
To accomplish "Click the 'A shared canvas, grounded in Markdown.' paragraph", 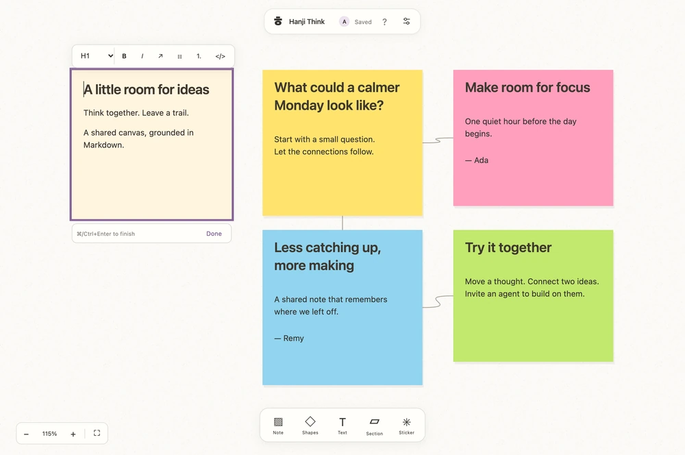I will click(138, 138).
